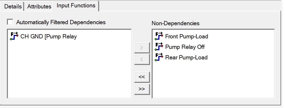Click the Pump Relay Off function icon
285x108 pixels.
[x=159, y=47]
